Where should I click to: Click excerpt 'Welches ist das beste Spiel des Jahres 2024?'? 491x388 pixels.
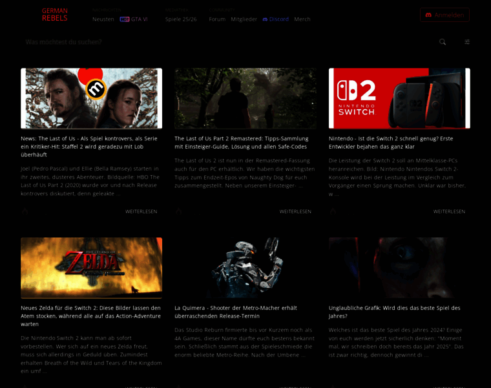coord(396,343)
